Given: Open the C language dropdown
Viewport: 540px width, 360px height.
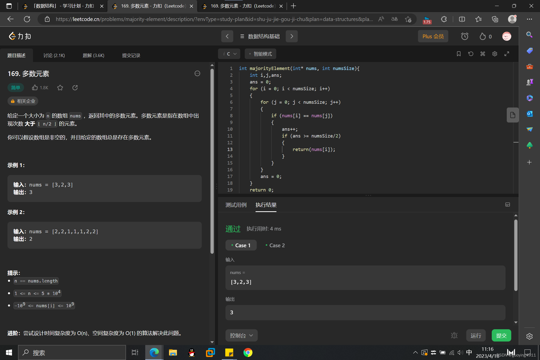Looking at the screenshot, I should (x=229, y=54).
